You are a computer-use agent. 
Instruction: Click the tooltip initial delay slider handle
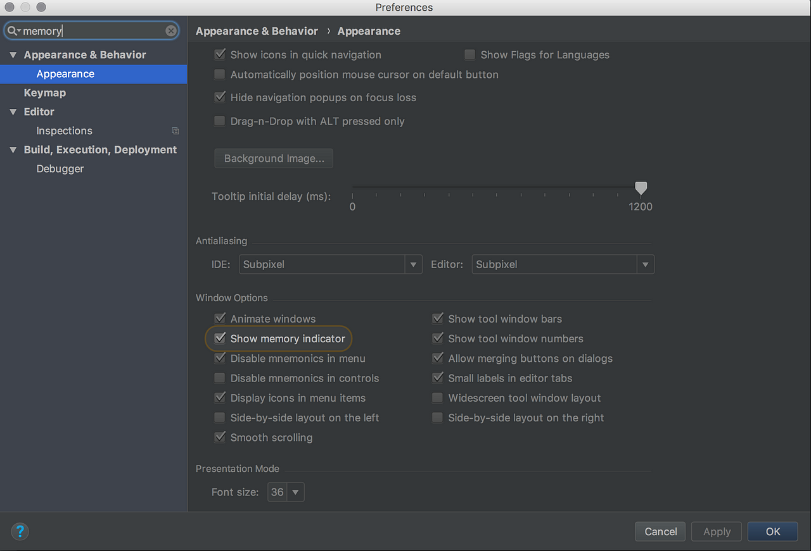[x=641, y=188]
